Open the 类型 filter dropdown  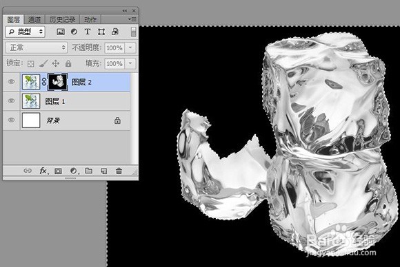pos(26,32)
